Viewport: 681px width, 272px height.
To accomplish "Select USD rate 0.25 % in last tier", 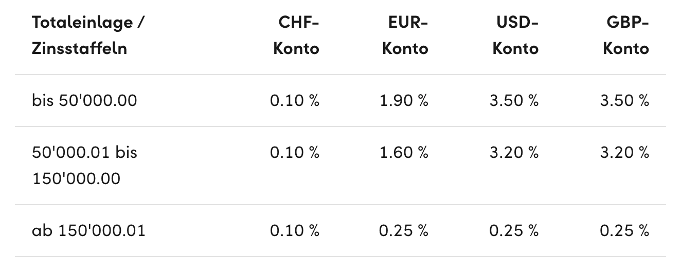I will tap(514, 230).
